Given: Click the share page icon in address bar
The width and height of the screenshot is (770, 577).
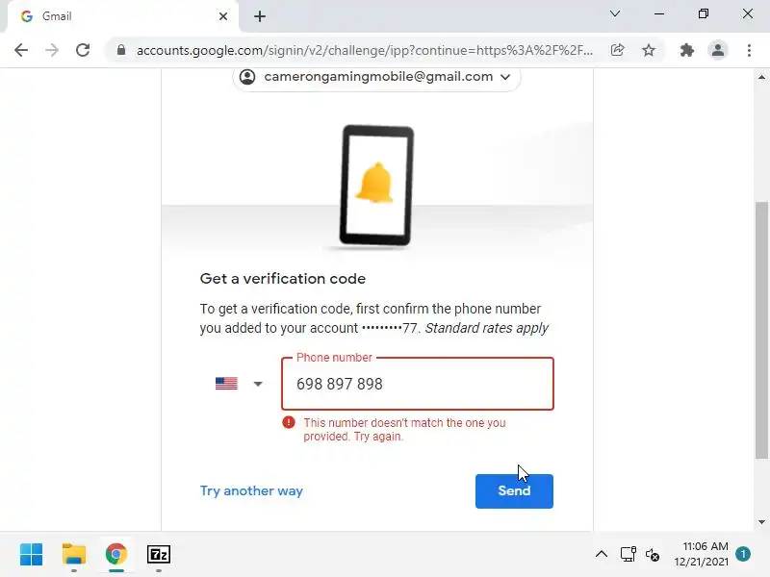Looking at the screenshot, I should click(x=617, y=50).
